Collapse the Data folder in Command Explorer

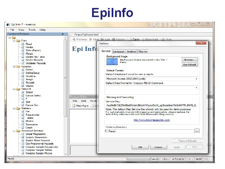[x=14, y=41]
